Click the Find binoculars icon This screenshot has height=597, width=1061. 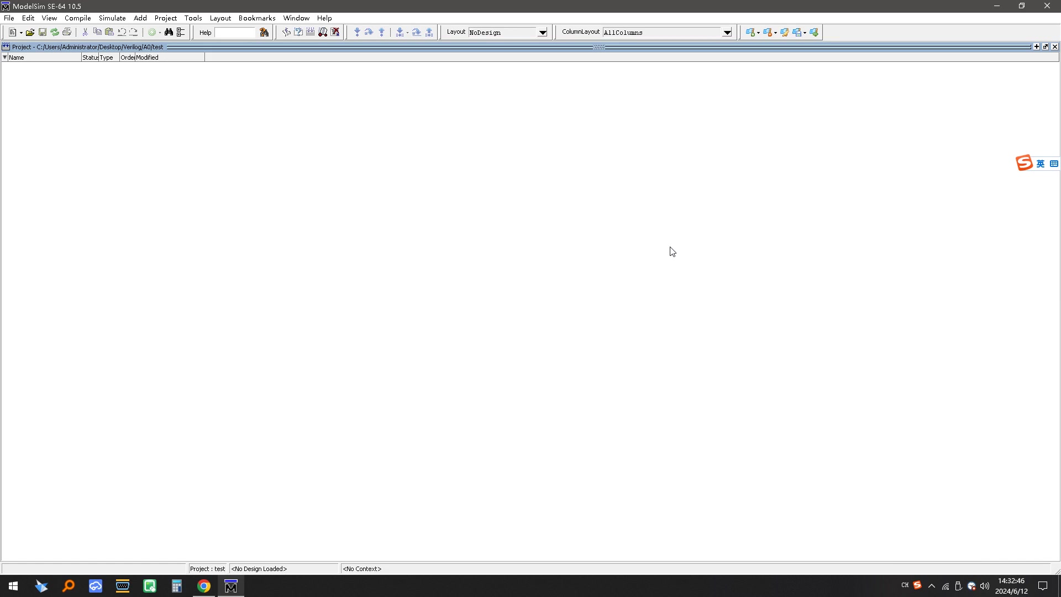tap(169, 33)
